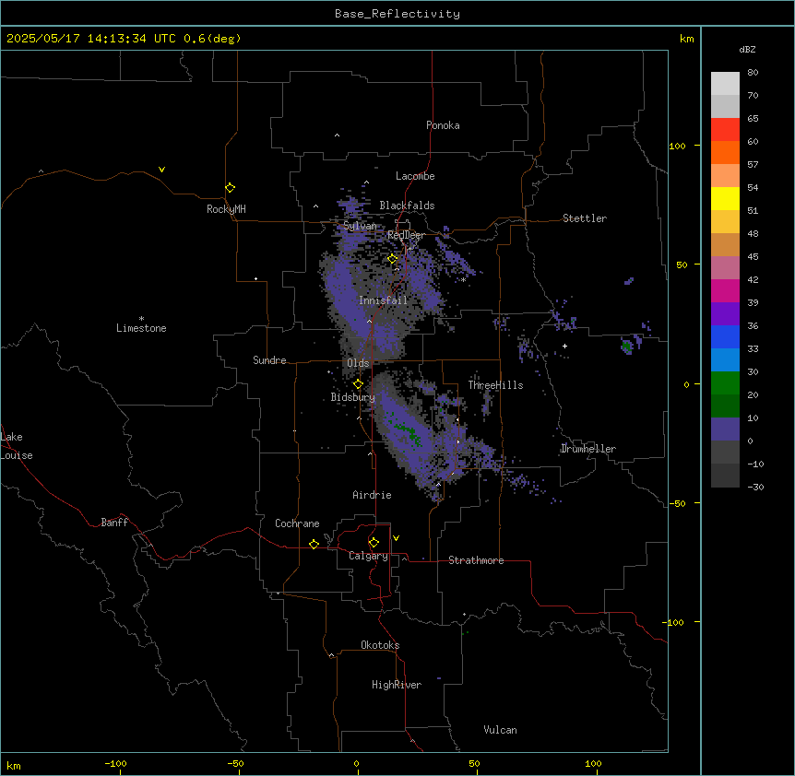This screenshot has width=795, height=776.
Task: Pick the magenta swatch between 42 and 39 dBZ
Action: [x=725, y=290]
